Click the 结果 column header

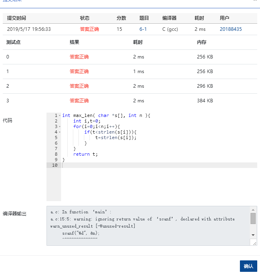tap(74, 42)
